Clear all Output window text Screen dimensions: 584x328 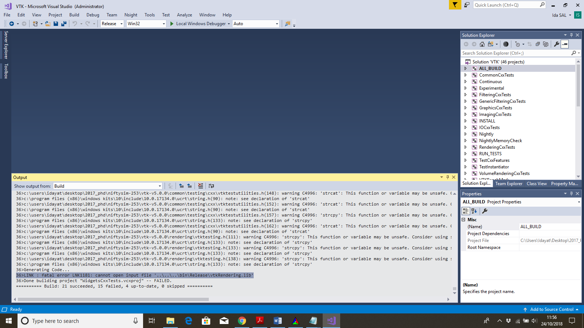[x=200, y=186]
